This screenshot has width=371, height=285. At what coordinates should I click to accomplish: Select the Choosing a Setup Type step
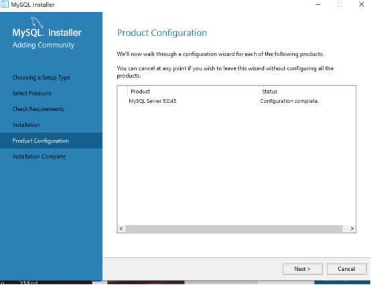[41, 78]
